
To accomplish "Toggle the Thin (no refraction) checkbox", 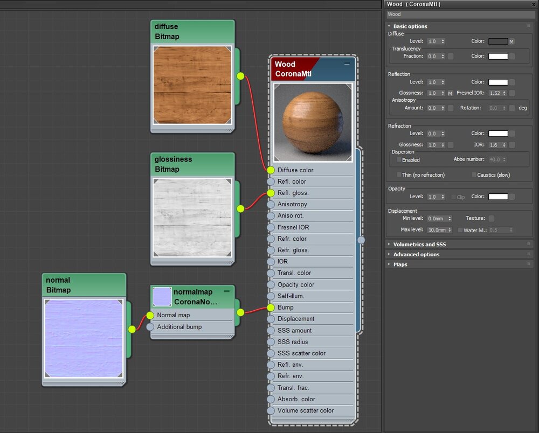I will pos(399,175).
